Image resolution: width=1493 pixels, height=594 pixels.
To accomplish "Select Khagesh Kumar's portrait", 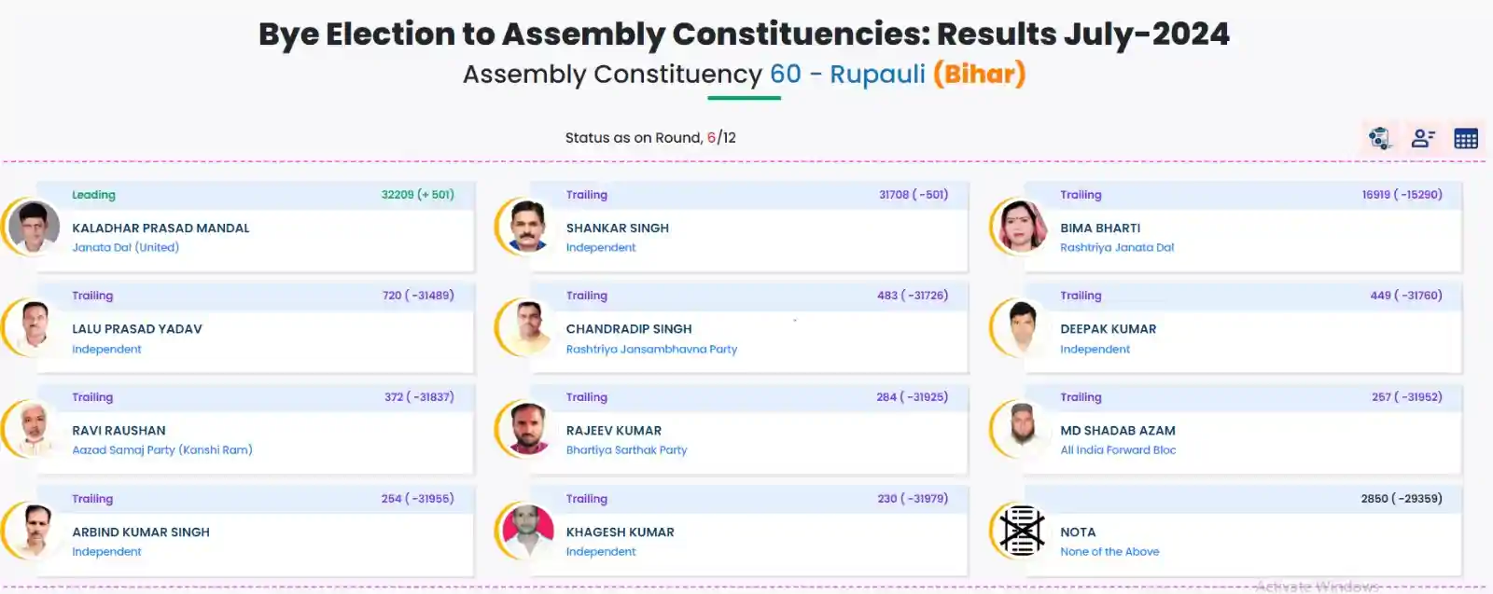I will click(527, 531).
